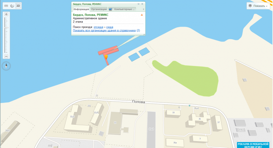The image size is (273, 148).
Task: Open Показать все организации здания link
Action: (104, 30)
